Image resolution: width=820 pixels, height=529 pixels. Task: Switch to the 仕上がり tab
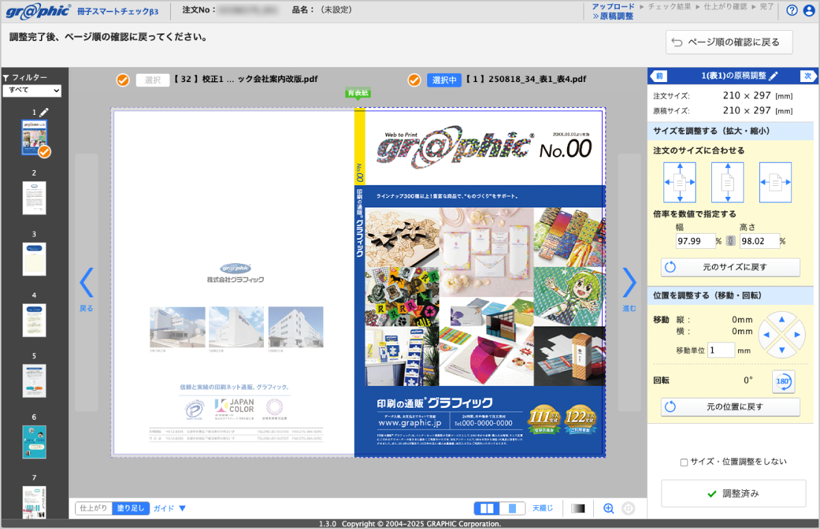pos(93,508)
